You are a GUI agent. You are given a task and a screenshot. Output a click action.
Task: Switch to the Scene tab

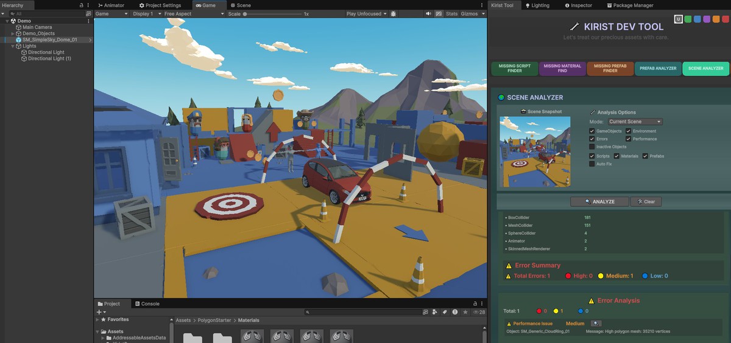[x=241, y=5]
